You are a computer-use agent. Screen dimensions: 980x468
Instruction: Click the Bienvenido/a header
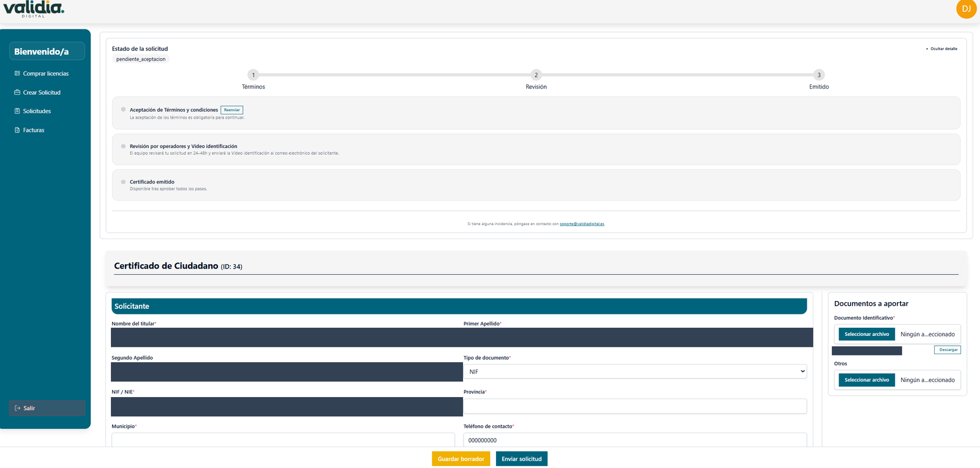click(x=47, y=51)
